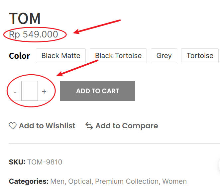Open the Women category link
220x191 pixels.
click(174, 181)
